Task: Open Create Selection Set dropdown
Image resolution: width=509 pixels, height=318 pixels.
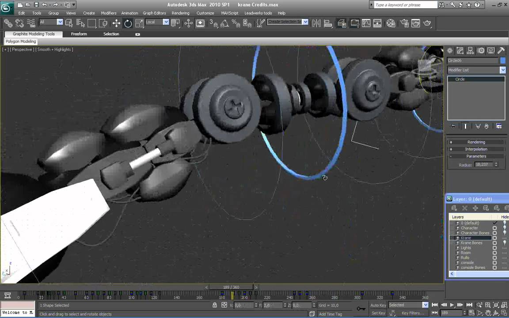Action: (x=305, y=22)
